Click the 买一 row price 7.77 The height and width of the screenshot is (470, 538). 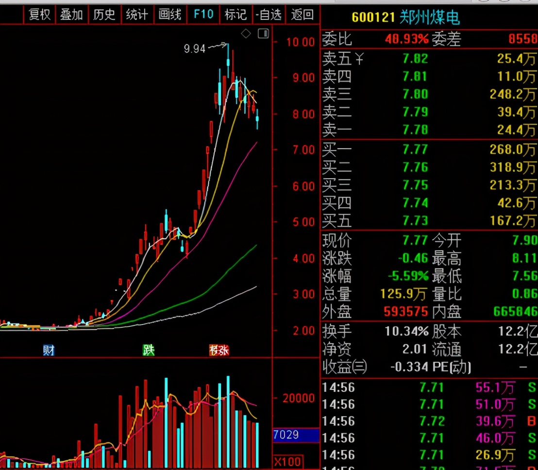click(415, 149)
